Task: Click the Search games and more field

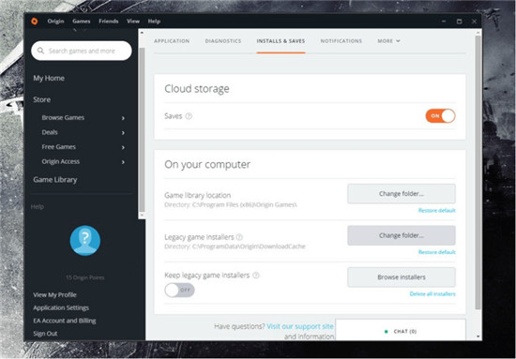Action: click(x=82, y=51)
